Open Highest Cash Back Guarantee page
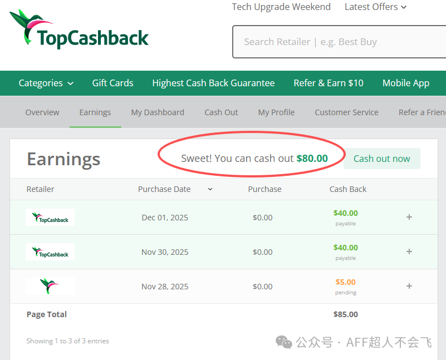The width and height of the screenshot is (446, 360). [213, 83]
